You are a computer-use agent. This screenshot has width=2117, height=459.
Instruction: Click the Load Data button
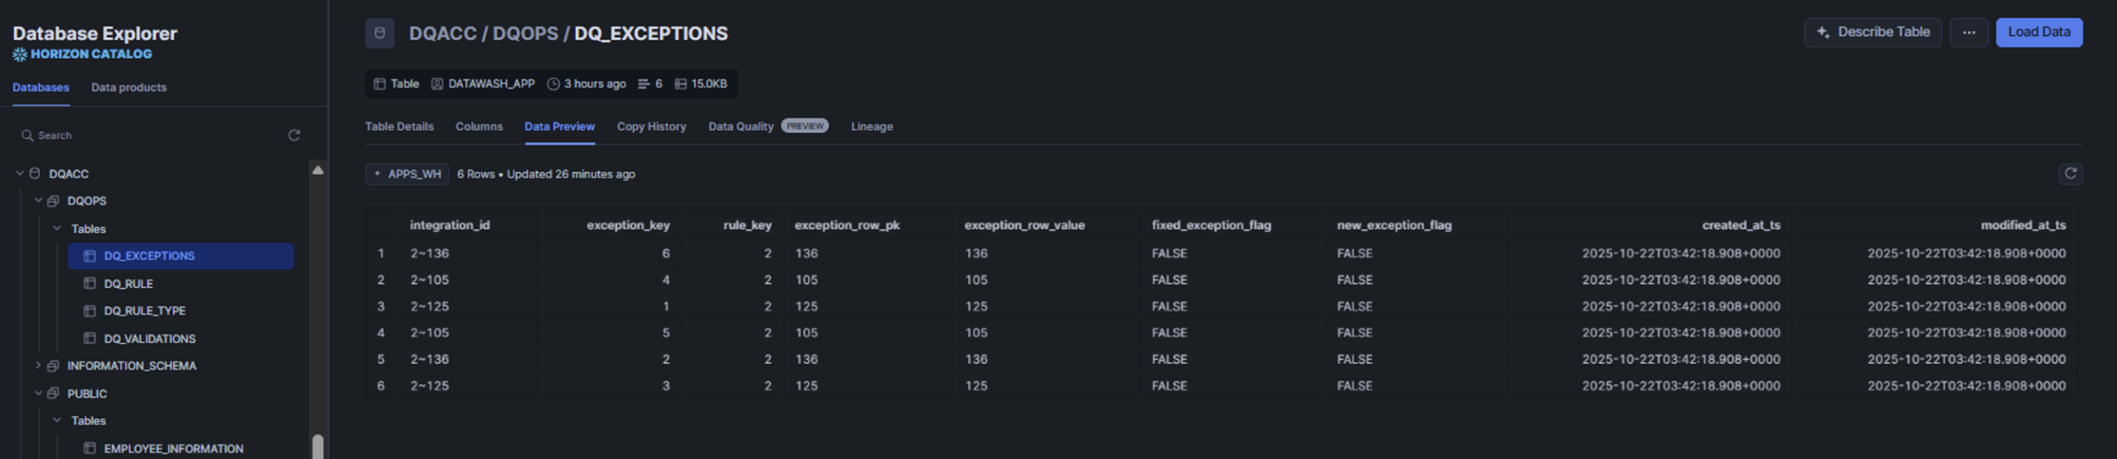(2038, 32)
